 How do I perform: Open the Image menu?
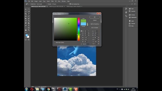pos(36,1)
